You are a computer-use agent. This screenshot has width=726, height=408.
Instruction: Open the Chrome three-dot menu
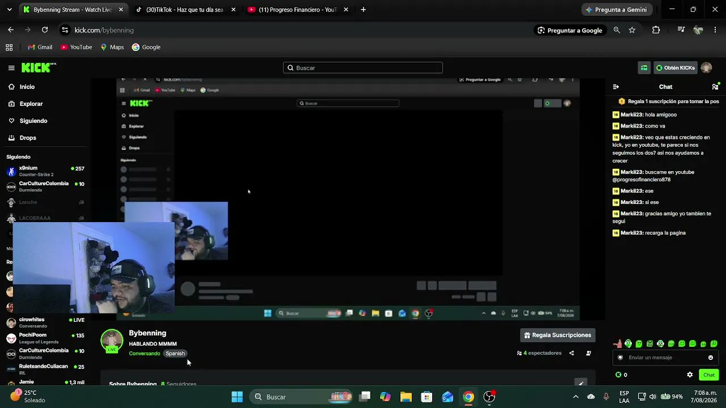tap(715, 30)
